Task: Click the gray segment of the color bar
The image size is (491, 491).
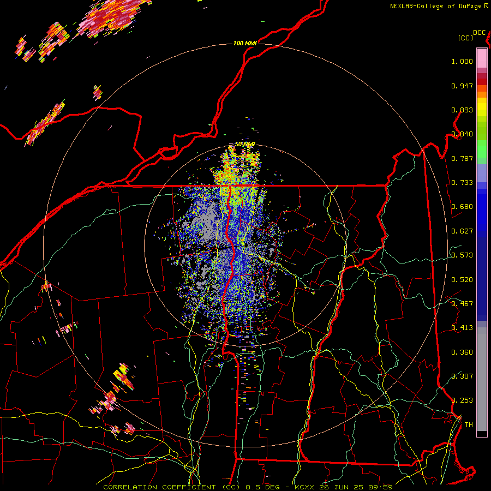Action: [x=482, y=379]
